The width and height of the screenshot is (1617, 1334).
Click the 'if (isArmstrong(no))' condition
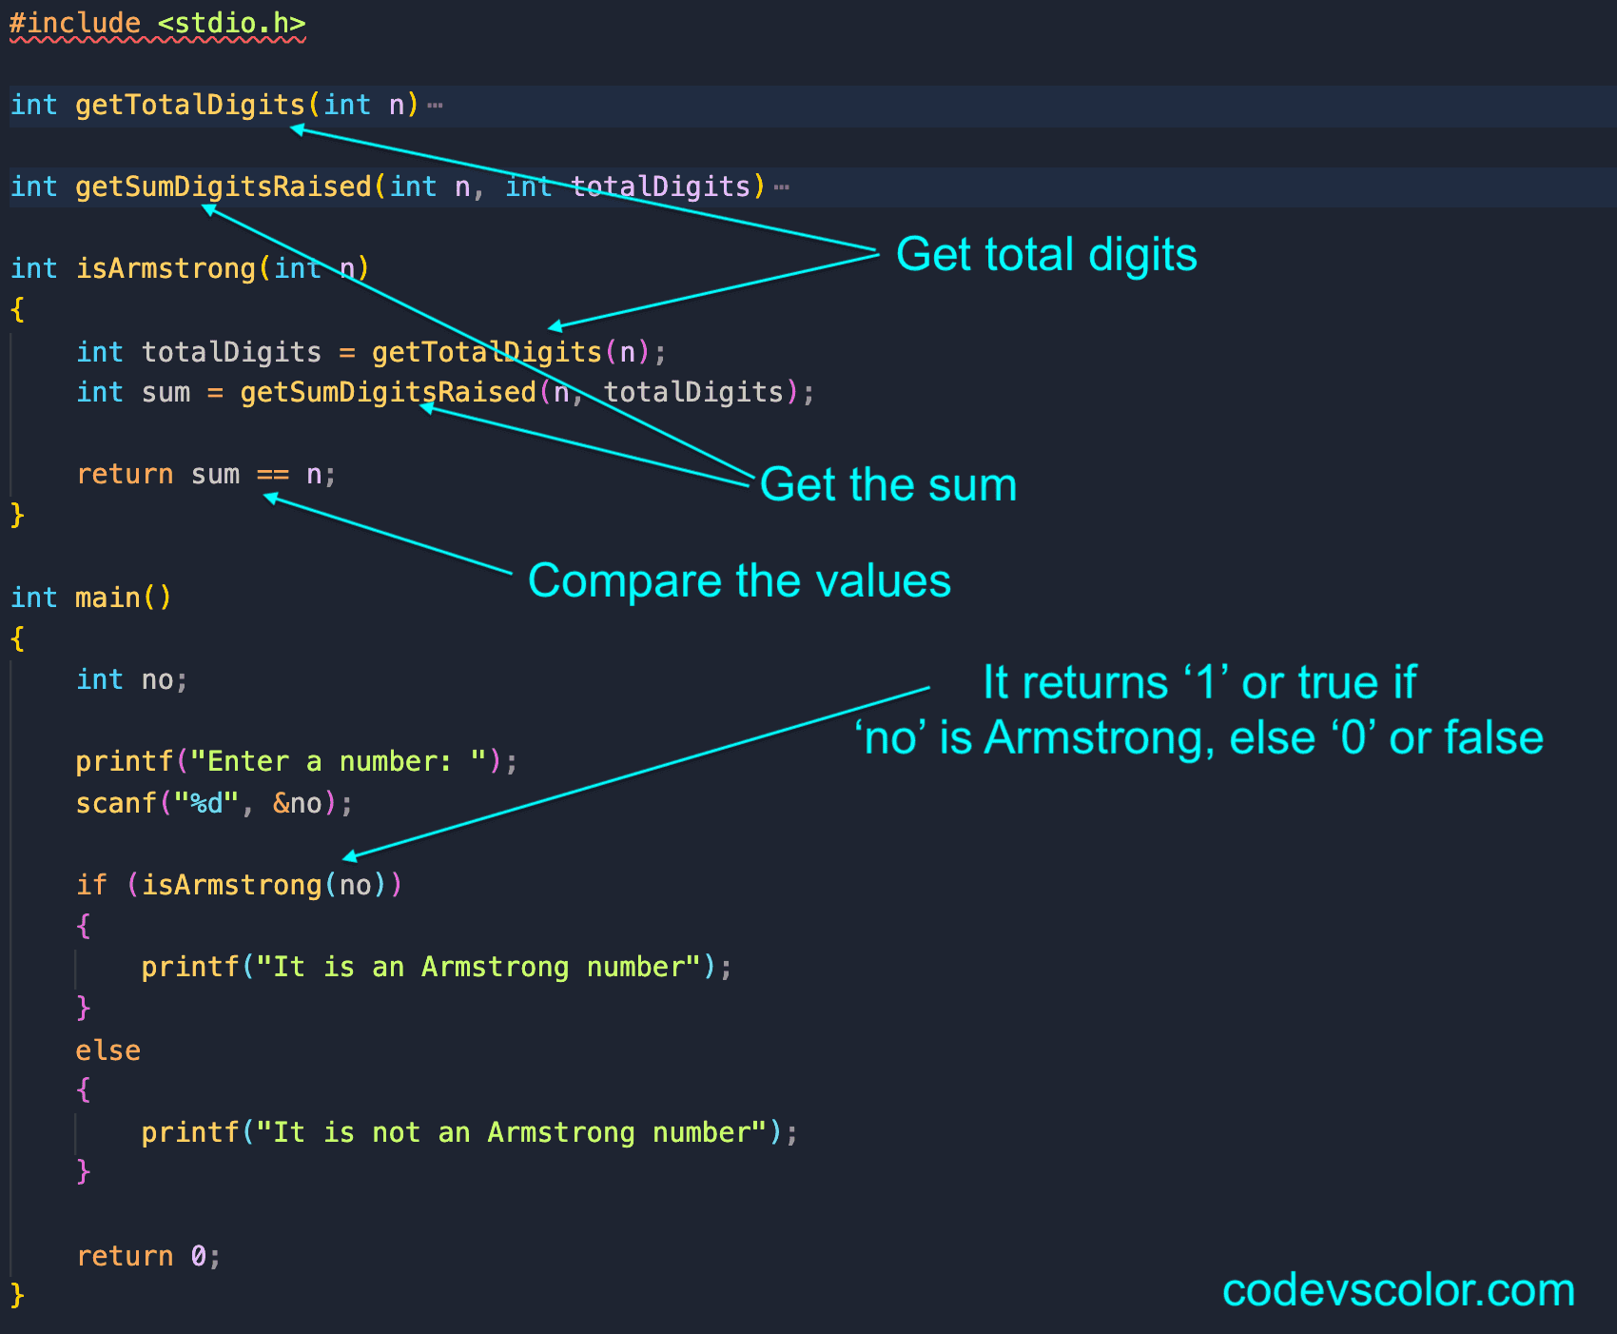pyautogui.click(x=240, y=885)
